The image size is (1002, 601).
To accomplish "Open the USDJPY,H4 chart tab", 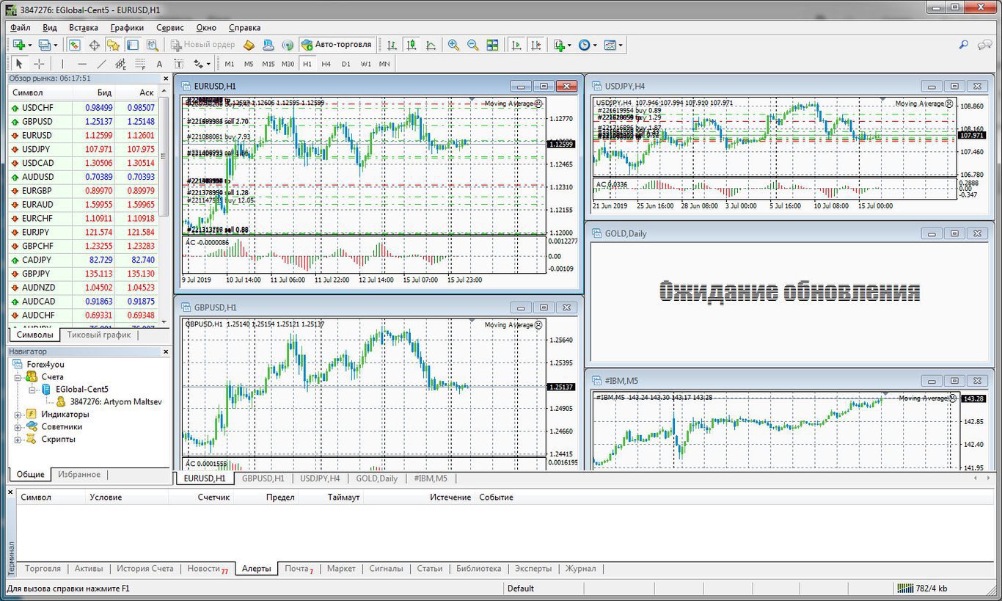I will [320, 478].
